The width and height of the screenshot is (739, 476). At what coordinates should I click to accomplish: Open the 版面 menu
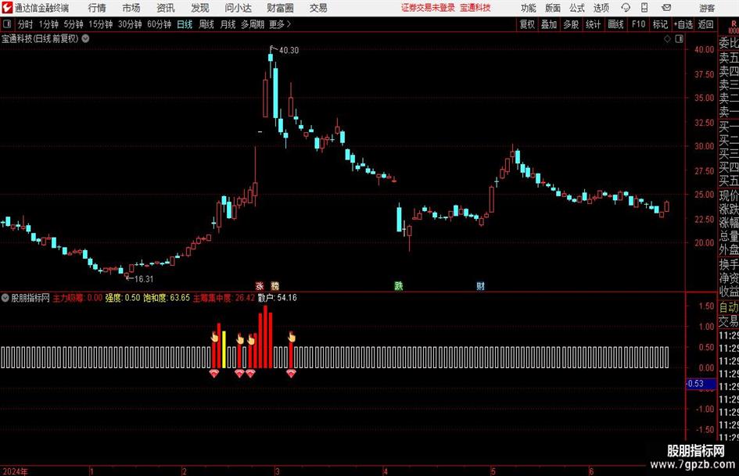click(x=553, y=8)
